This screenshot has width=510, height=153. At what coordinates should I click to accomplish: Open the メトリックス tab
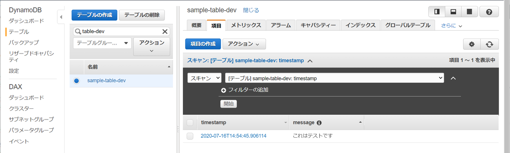point(246,25)
